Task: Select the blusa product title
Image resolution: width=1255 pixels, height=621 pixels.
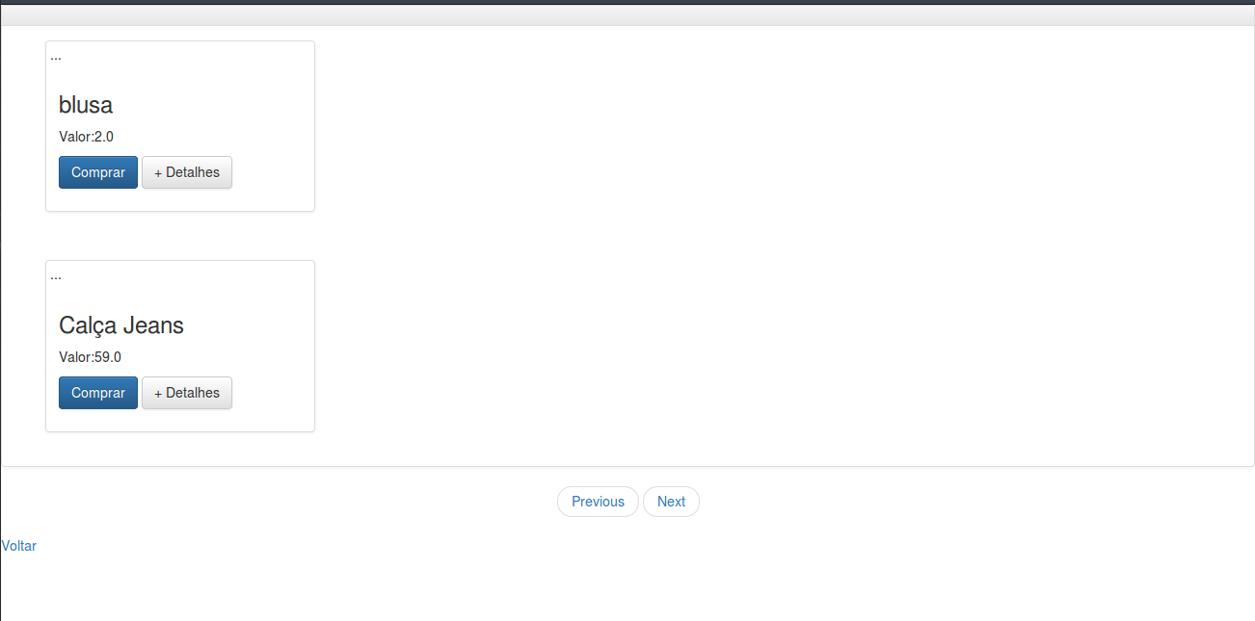Action: (86, 105)
